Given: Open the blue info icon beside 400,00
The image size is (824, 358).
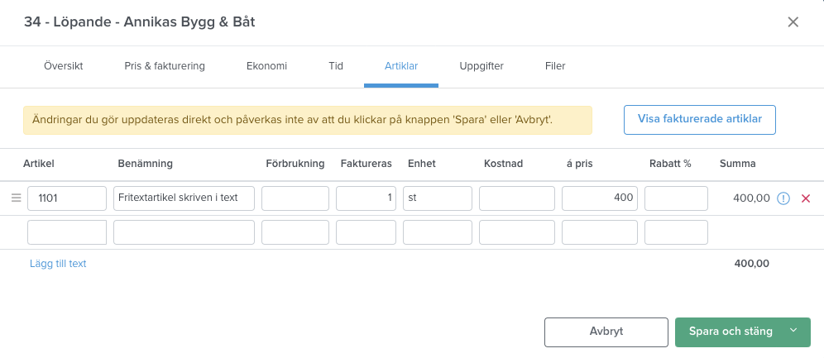Looking at the screenshot, I should pyautogui.click(x=783, y=198).
